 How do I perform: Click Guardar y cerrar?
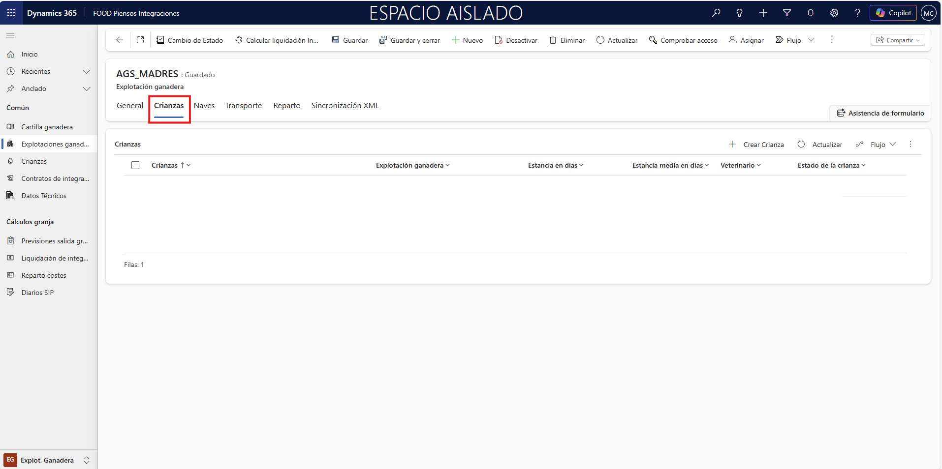coord(415,40)
